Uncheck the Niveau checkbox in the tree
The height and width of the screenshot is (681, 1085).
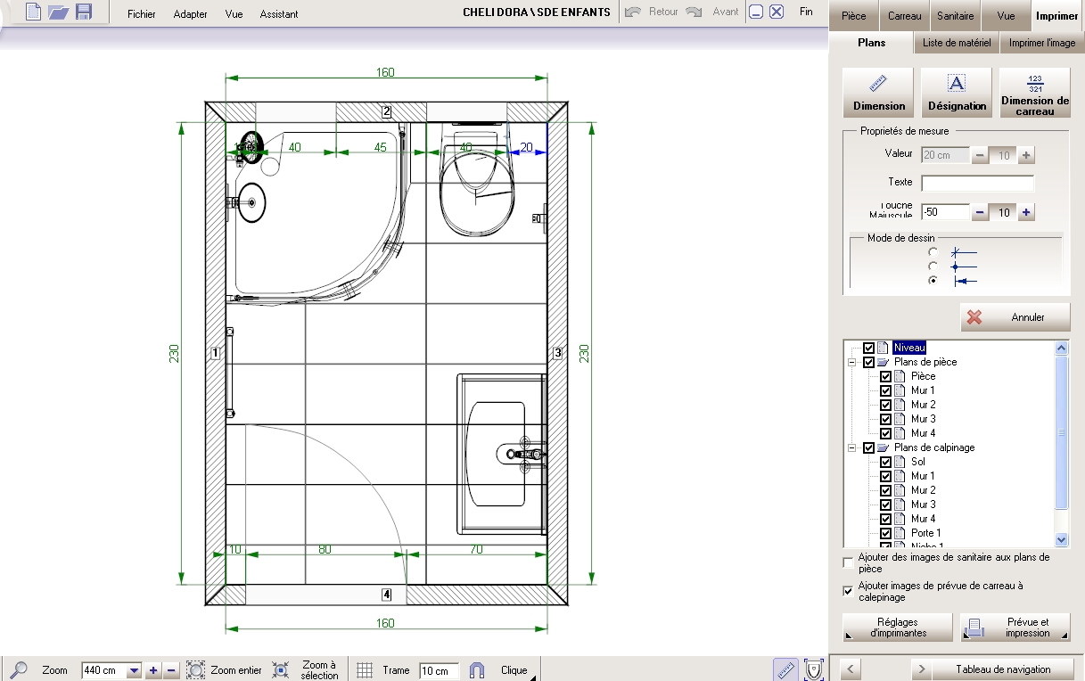click(868, 348)
